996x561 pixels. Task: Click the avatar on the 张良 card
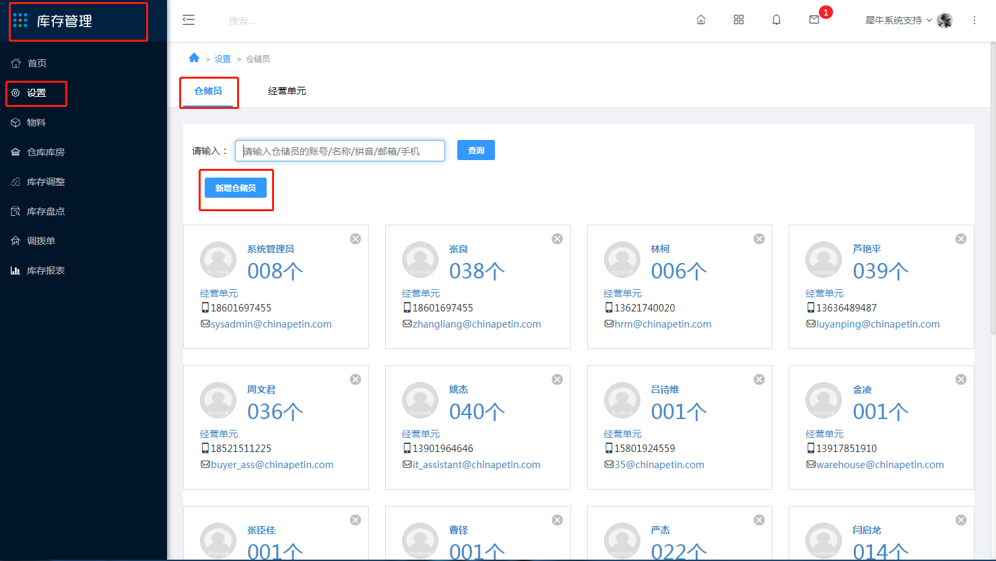coord(420,260)
